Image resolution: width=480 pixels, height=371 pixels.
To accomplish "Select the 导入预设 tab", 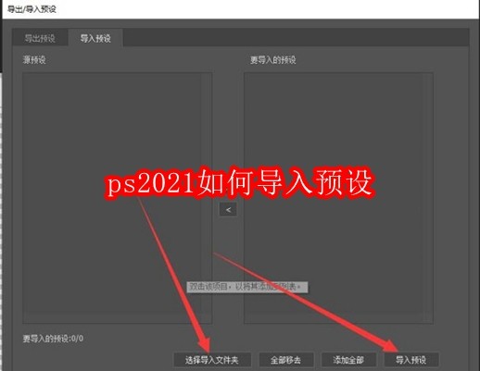I will (95, 38).
